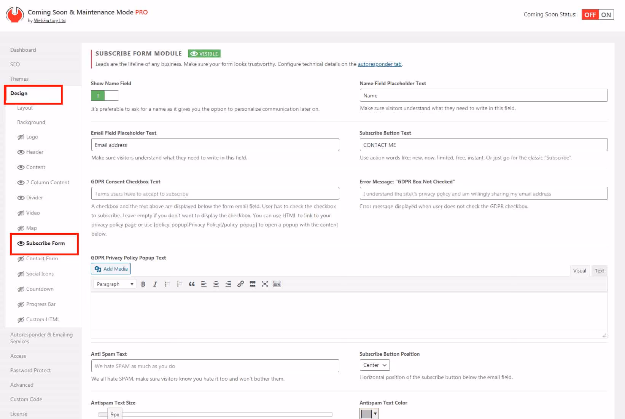625x419 pixels.
Task: Open Autoresponder & Emailing Services section
Action: pyautogui.click(x=41, y=338)
